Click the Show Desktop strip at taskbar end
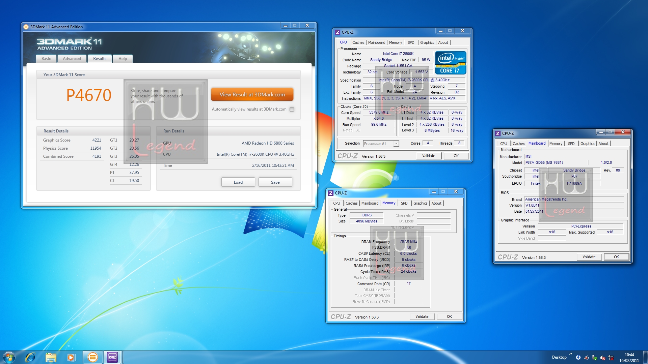Image resolution: width=648 pixels, height=364 pixels. tap(645, 357)
